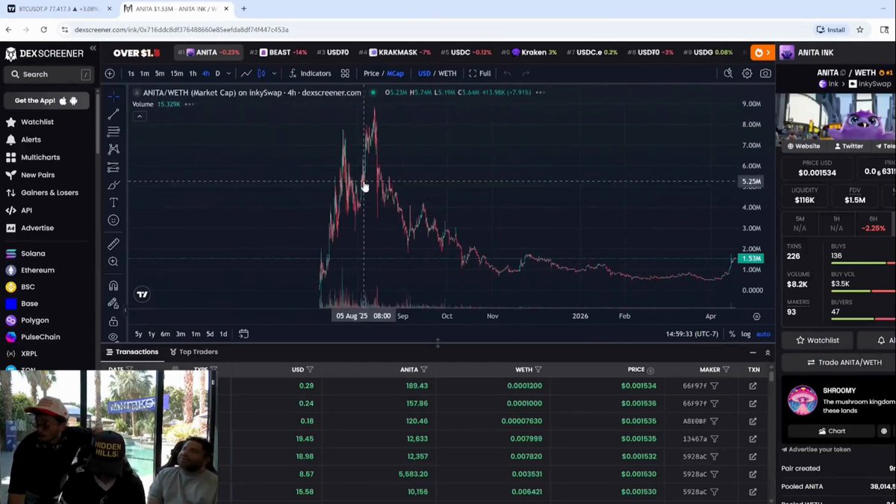896x504 pixels.
Task: Open New Pairs in sidebar
Action: pyautogui.click(x=37, y=175)
